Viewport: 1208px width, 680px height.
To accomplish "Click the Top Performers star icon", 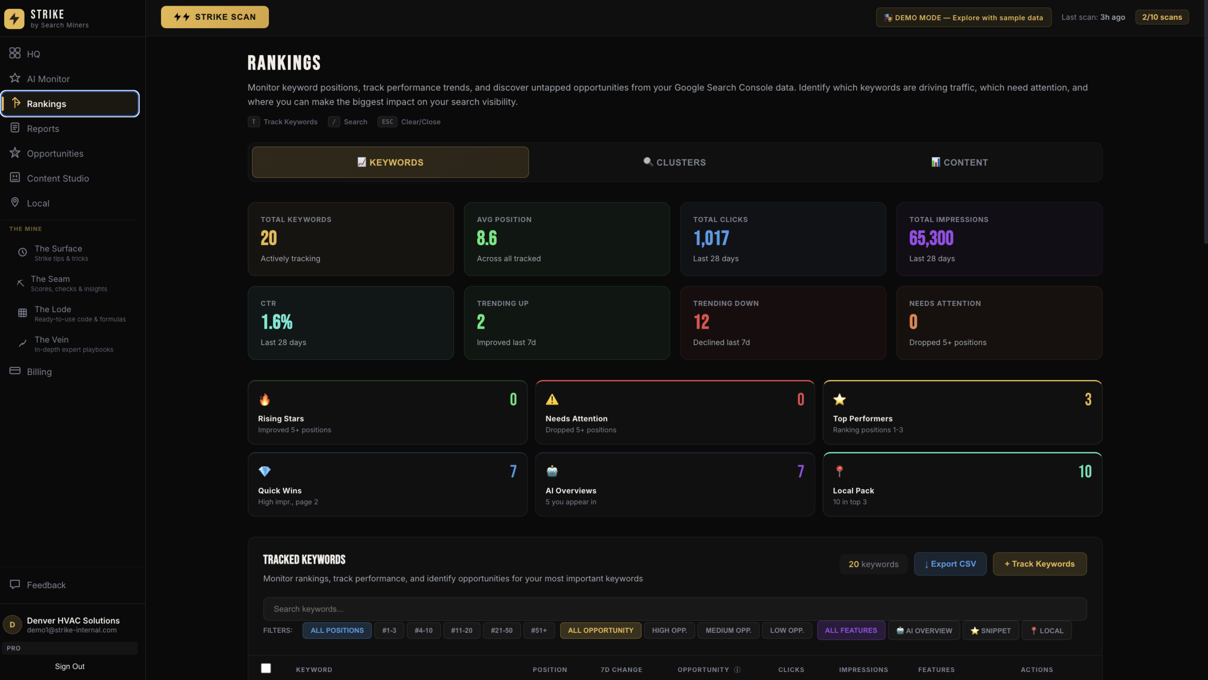I will pyautogui.click(x=839, y=400).
